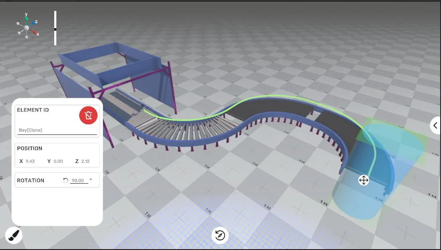This screenshot has height=250, width=441.
Task: Click the Rotation angle field 90.00
Action: (79, 181)
